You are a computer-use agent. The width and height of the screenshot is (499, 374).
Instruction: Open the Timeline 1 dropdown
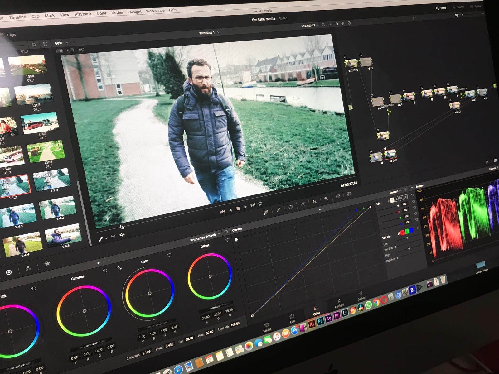(209, 33)
